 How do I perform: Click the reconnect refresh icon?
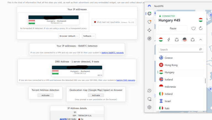(x=201, y=28)
